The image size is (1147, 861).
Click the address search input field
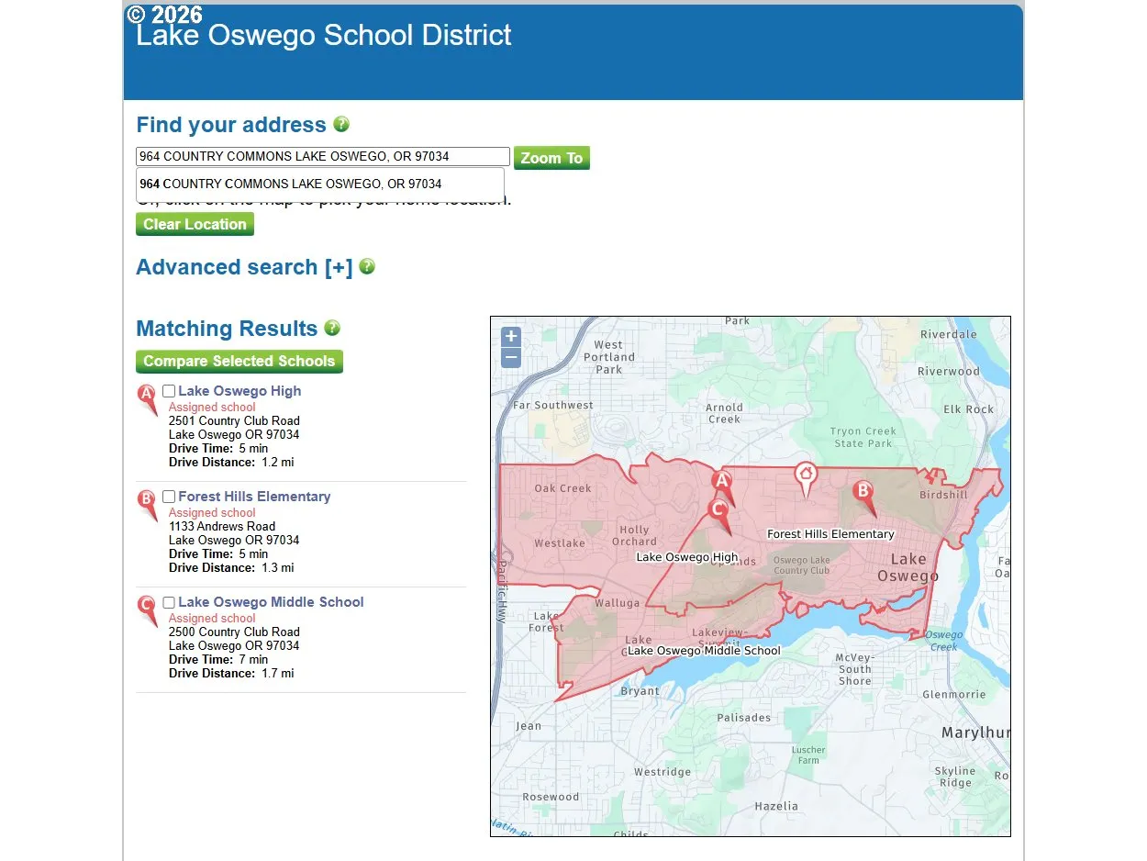[x=323, y=157]
